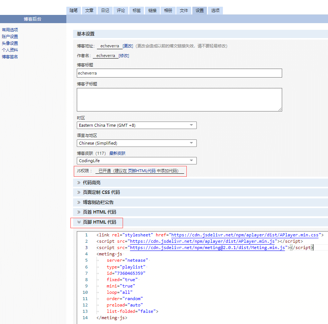The image size is (328, 324).
Task: Click the server="netease" code line
Action: pyautogui.click(x=127, y=260)
